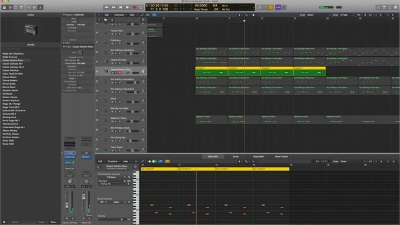Click the blue E-Piano instrument slot in channel strip
Screen dimensions: 400x225
69,153
